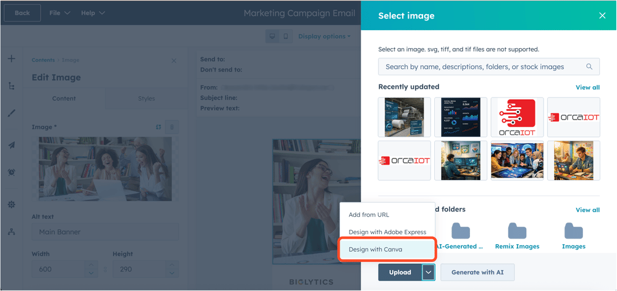This screenshot has height=291, width=617.
Task: Select the wide OrcaIOT logo thumbnail in the first row
Action: [574, 117]
